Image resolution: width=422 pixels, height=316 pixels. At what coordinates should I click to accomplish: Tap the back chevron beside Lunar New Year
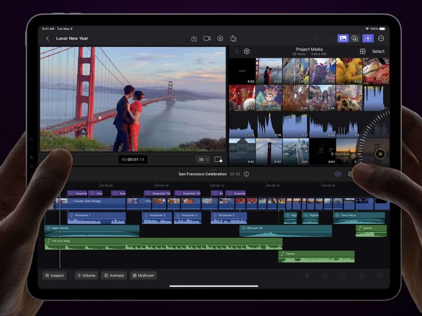click(47, 38)
